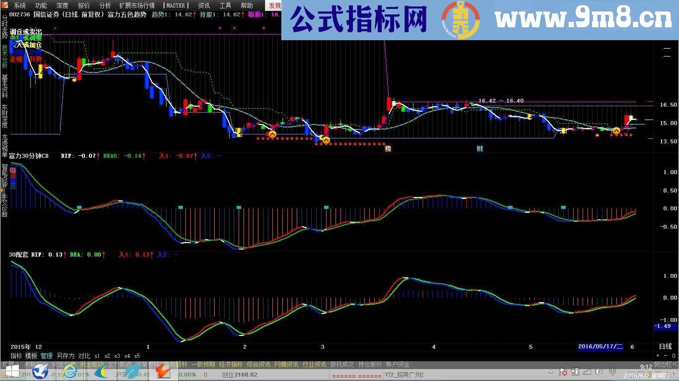Expand the hidden tray icons chevron
Viewport: 679px width, 381px height.
(551, 372)
